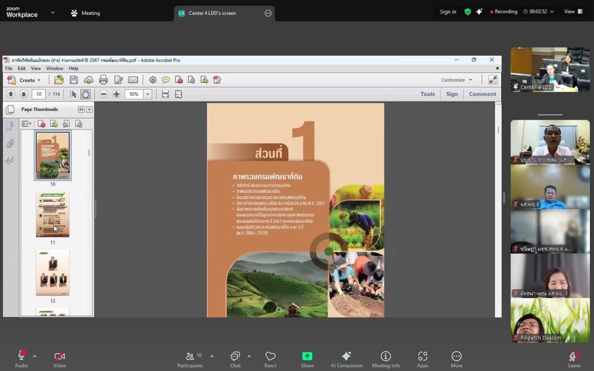The width and height of the screenshot is (594, 371).
Task: Activate the Hand pan tool
Action: [x=85, y=94]
